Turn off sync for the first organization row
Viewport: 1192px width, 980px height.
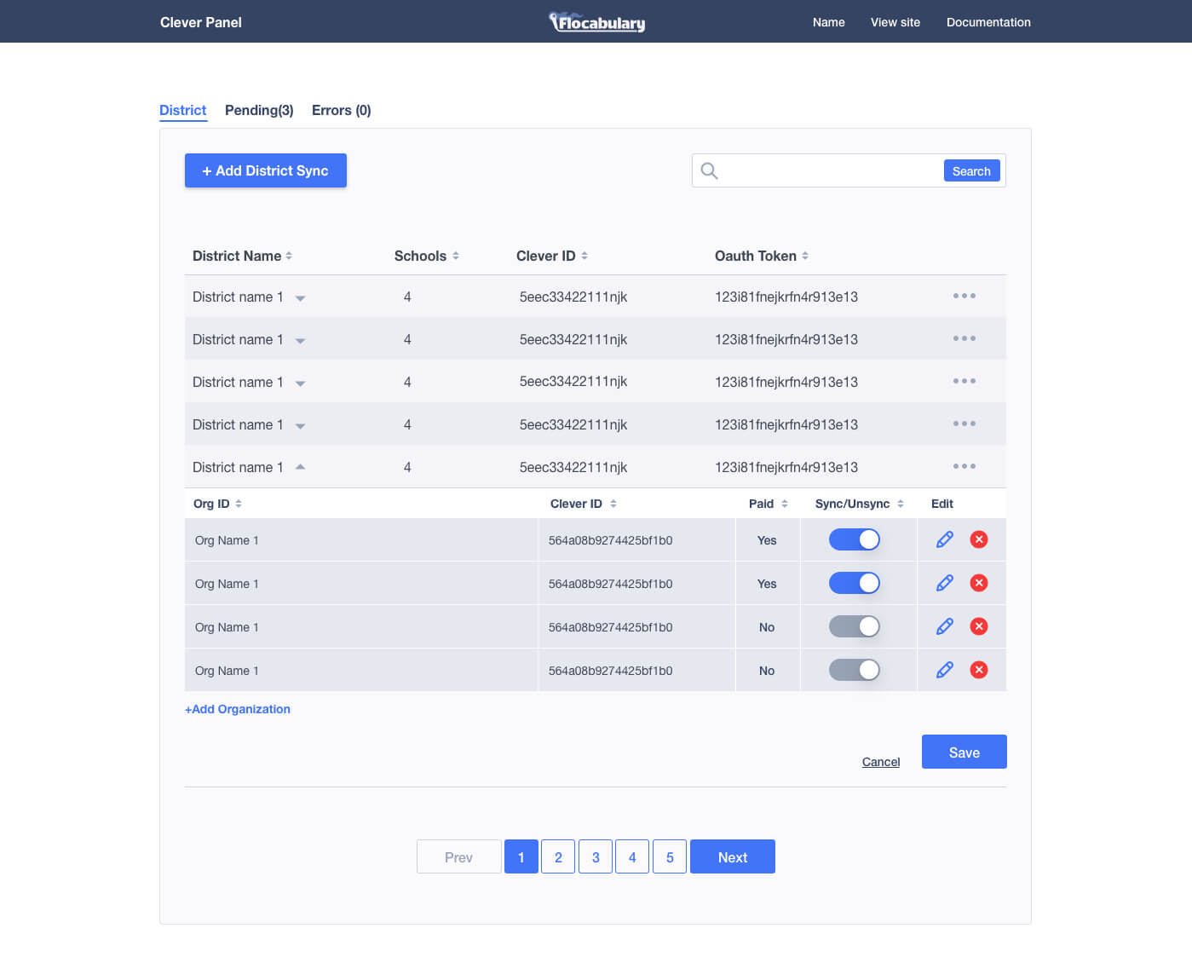pos(855,539)
